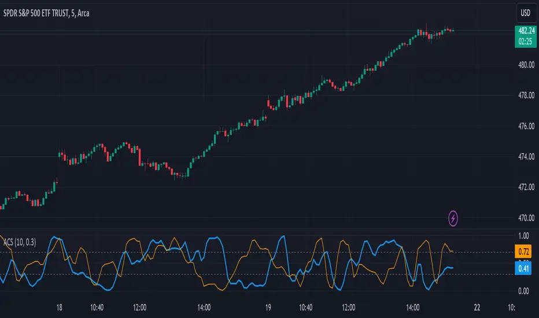Click the 18 date label on time axis
Viewport: 539px width, 318px height.
click(x=59, y=308)
